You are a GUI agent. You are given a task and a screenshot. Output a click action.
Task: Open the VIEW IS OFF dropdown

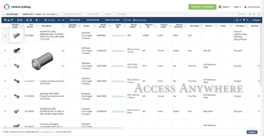click(29, 14)
